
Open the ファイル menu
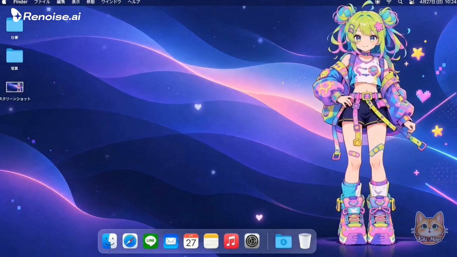42,2
